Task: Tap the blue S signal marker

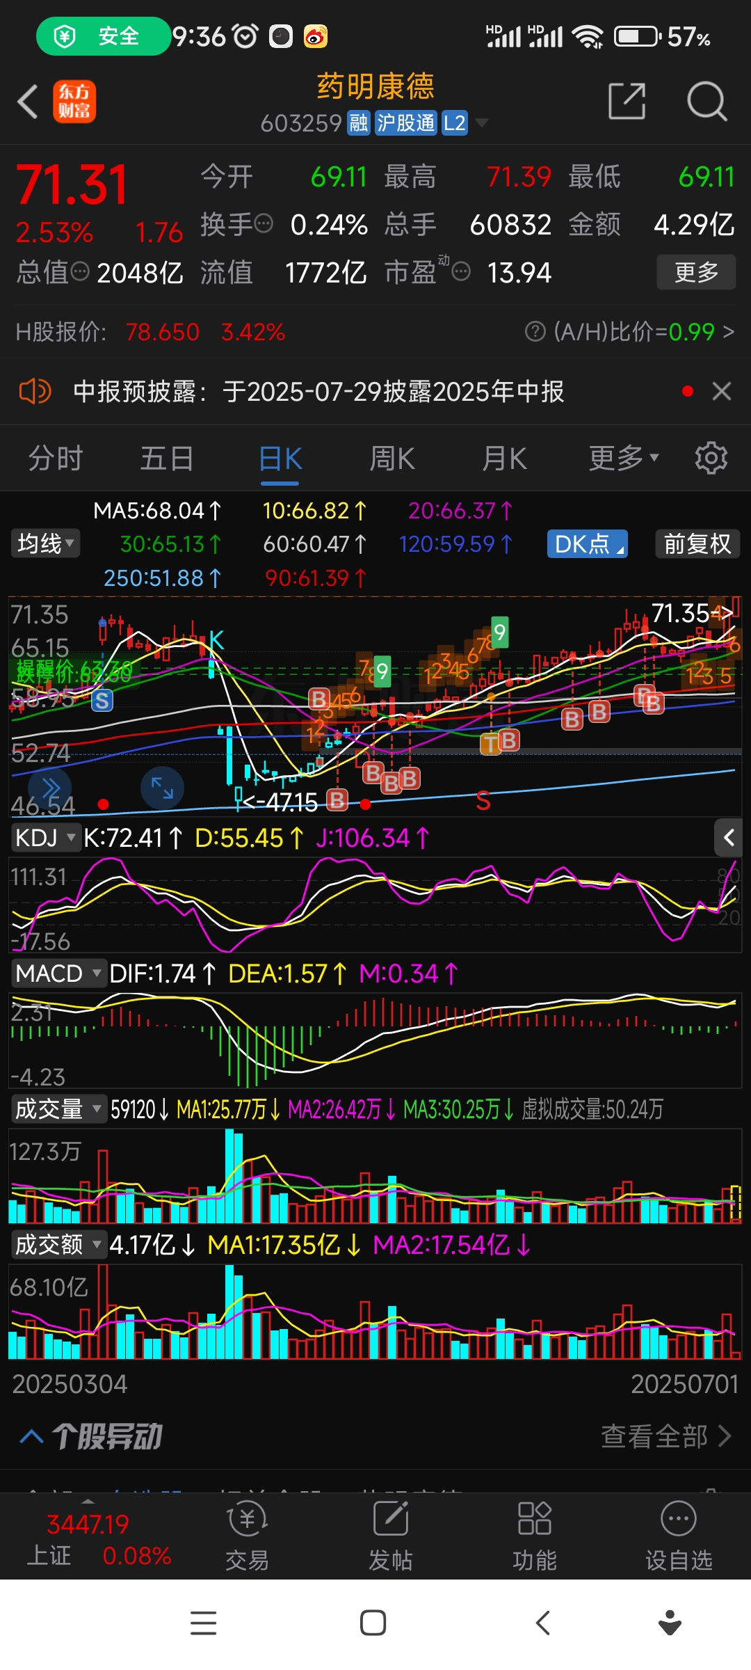Action: click(x=102, y=700)
